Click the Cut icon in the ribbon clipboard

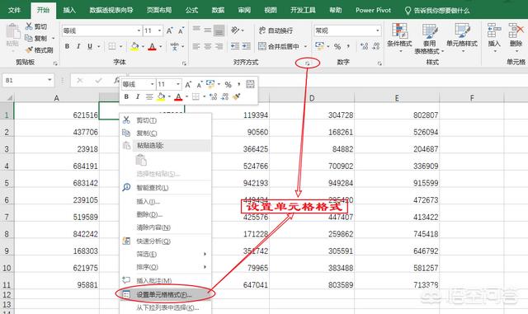click(x=30, y=26)
